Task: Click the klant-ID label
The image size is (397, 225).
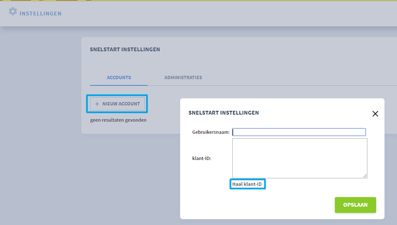Action: [201, 158]
